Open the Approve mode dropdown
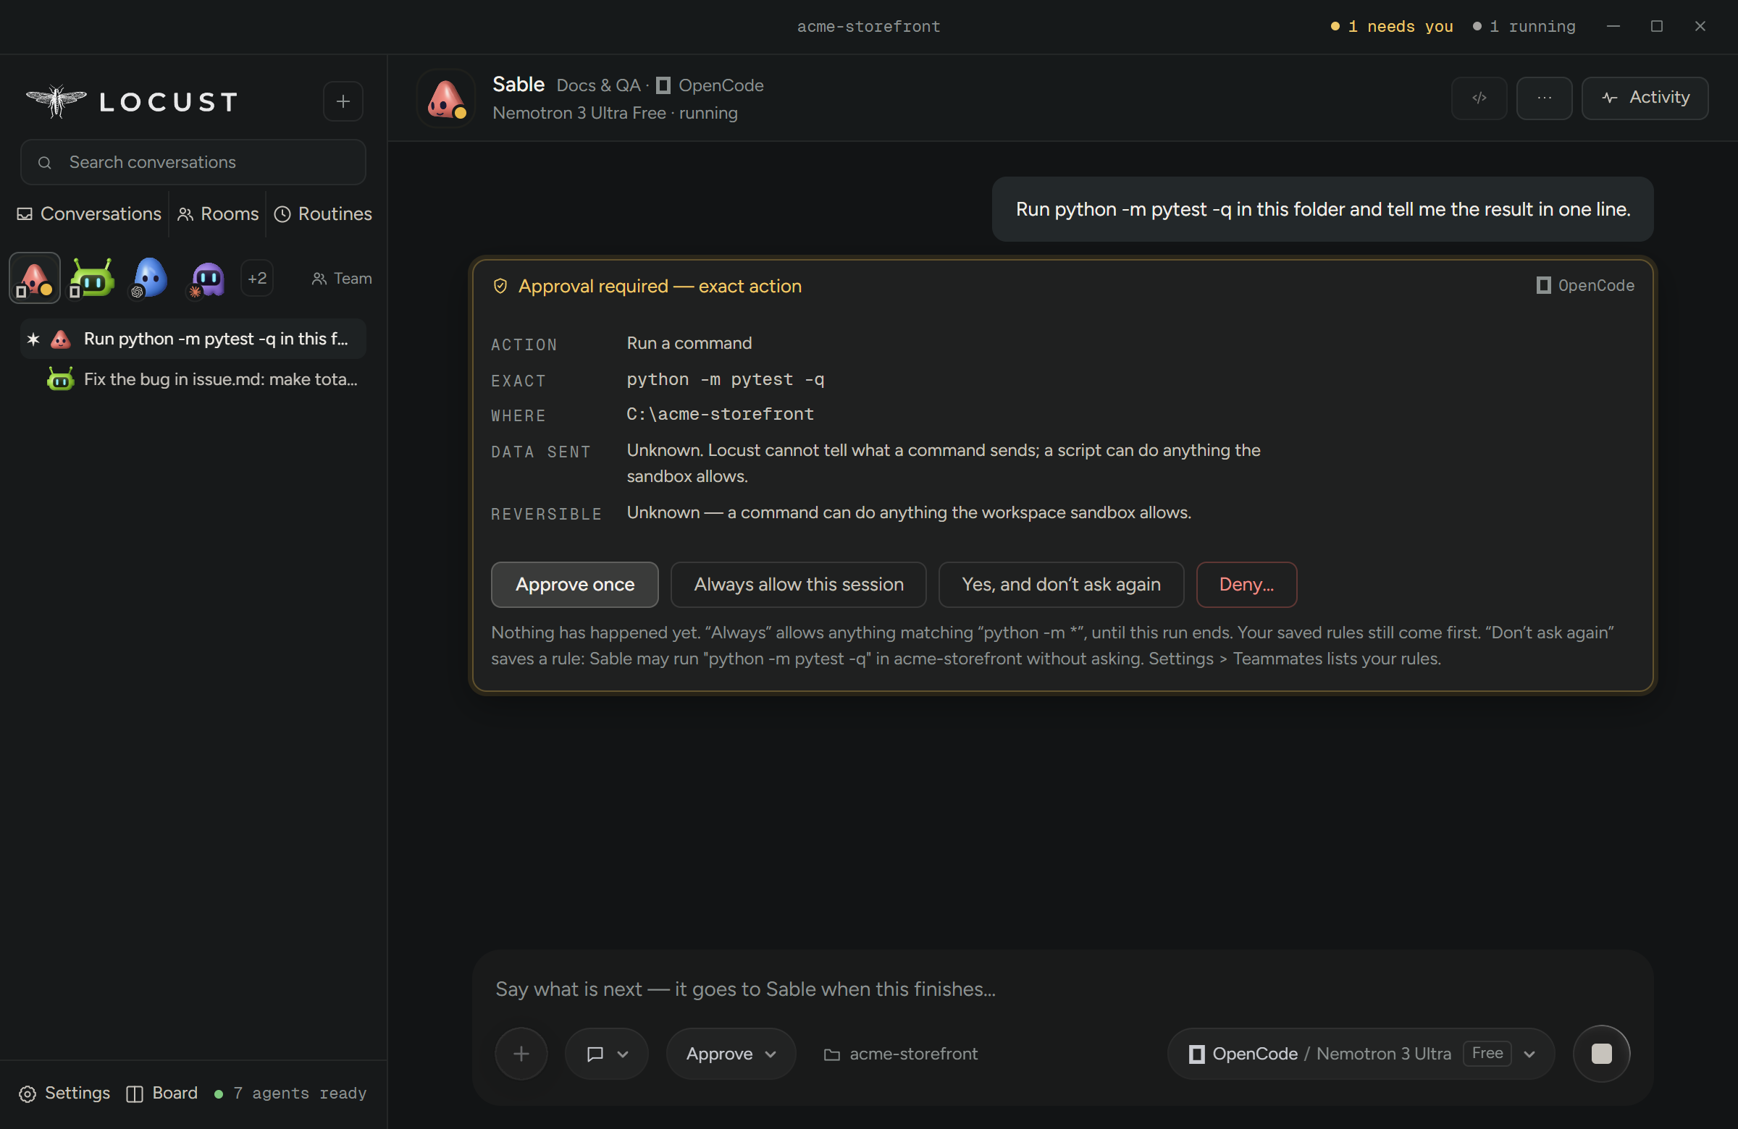This screenshot has width=1738, height=1129. (x=730, y=1053)
